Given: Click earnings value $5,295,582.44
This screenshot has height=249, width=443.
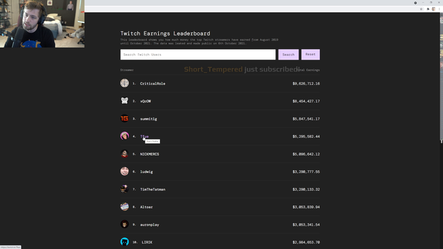Looking at the screenshot, I should [x=306, y=136].
